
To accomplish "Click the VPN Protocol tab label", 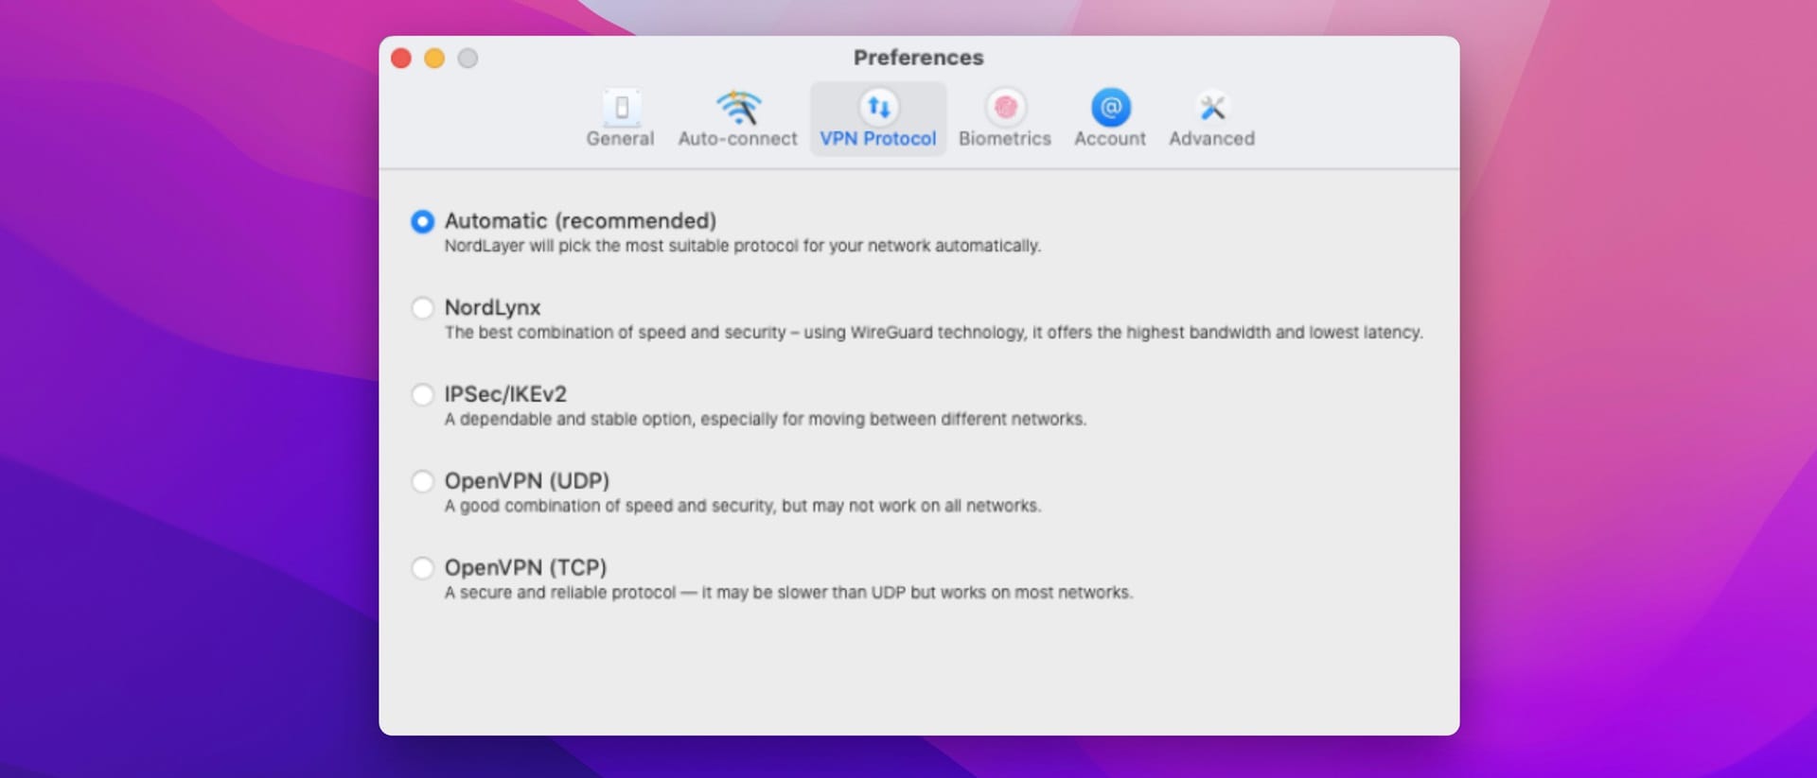I will tap(878, 138).
